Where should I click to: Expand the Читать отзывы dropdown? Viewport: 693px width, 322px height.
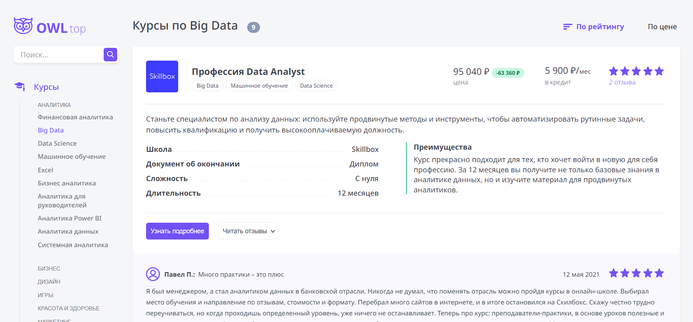(x=248, y=231)
